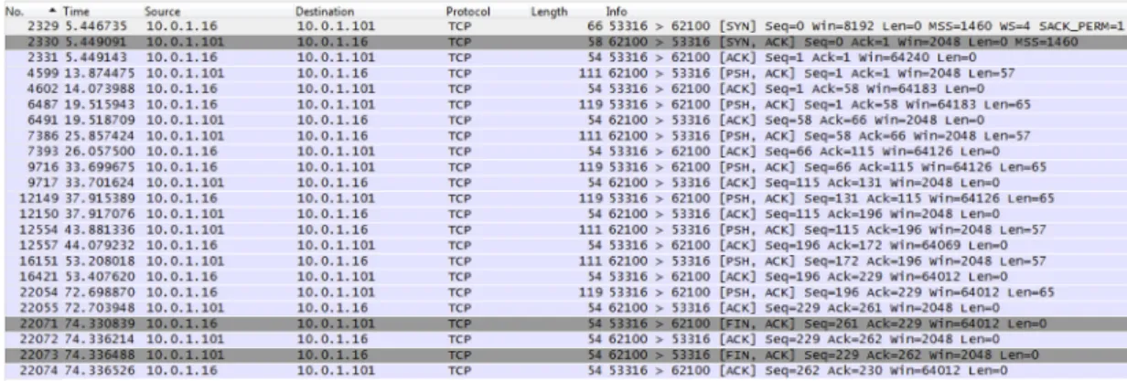Select packet 22071, FIN ACK from 10.0.1.16

(563, 323)
